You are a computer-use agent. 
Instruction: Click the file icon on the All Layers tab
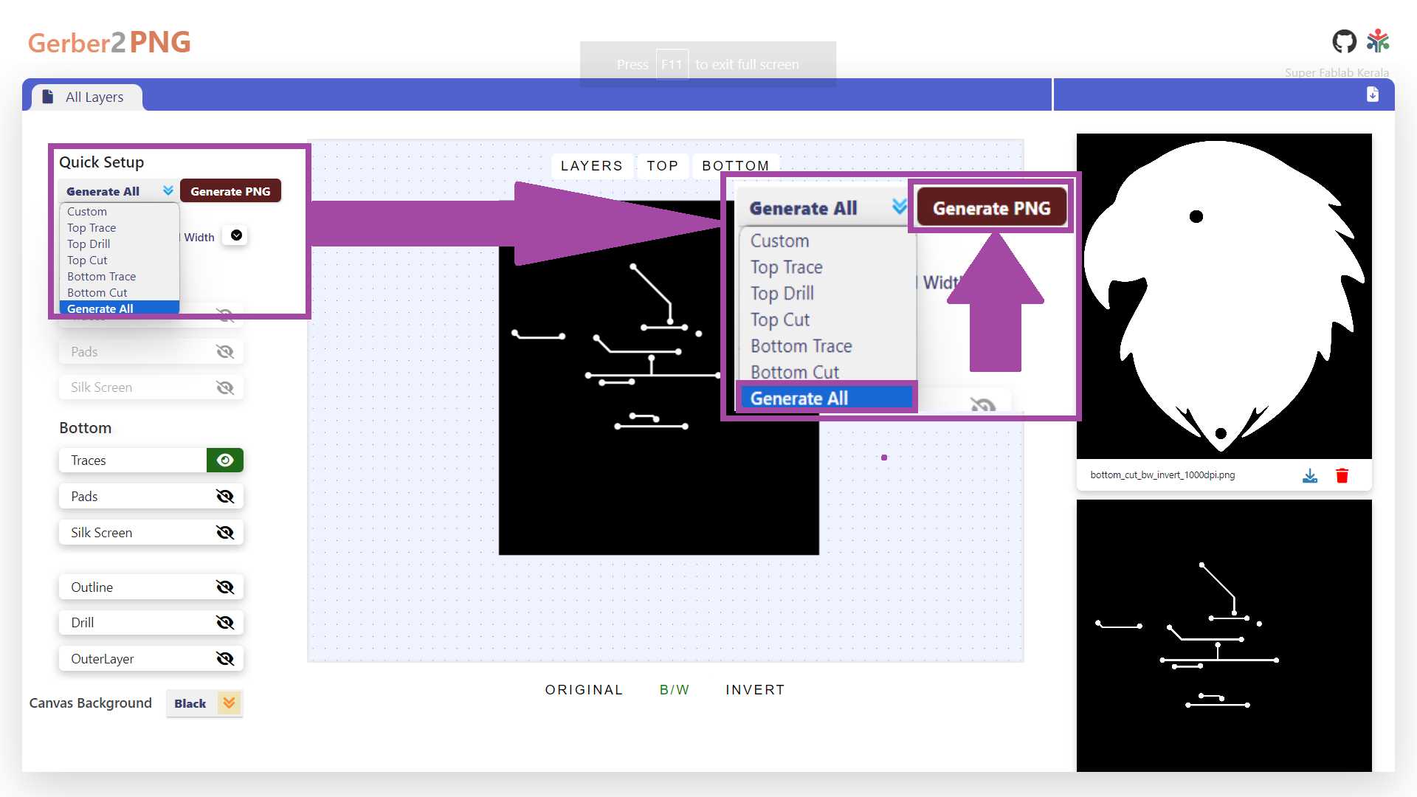tap(48, 97)
